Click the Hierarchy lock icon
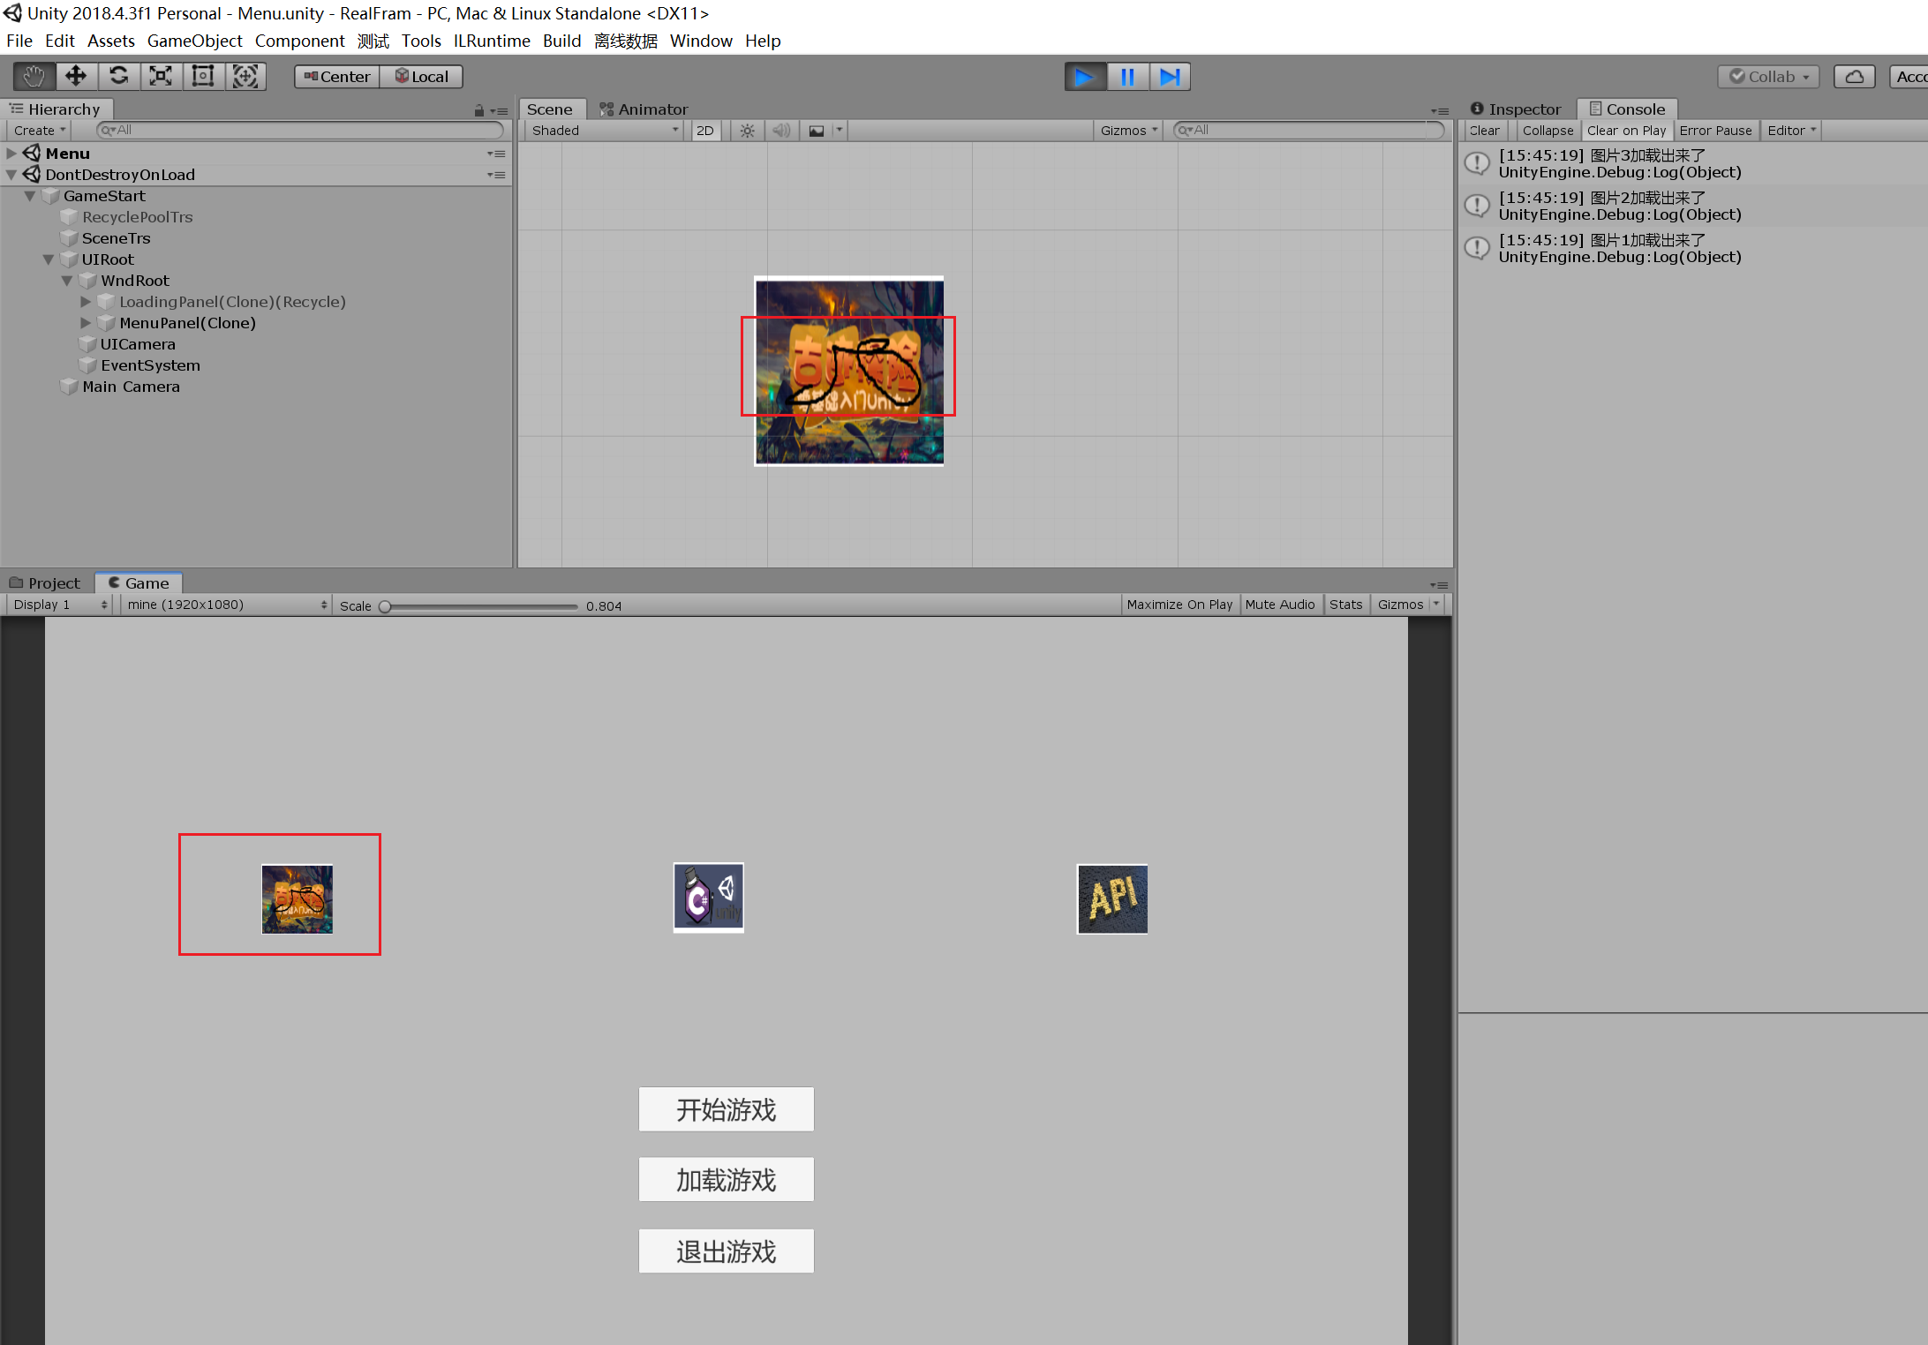Viewport: 1928px width, 1345px height. pyautogui.click(x=479, y=110)
